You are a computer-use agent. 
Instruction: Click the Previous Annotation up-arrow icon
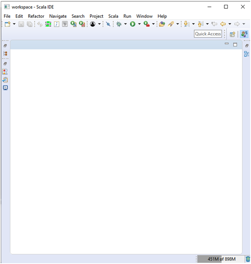coord(200,24)
